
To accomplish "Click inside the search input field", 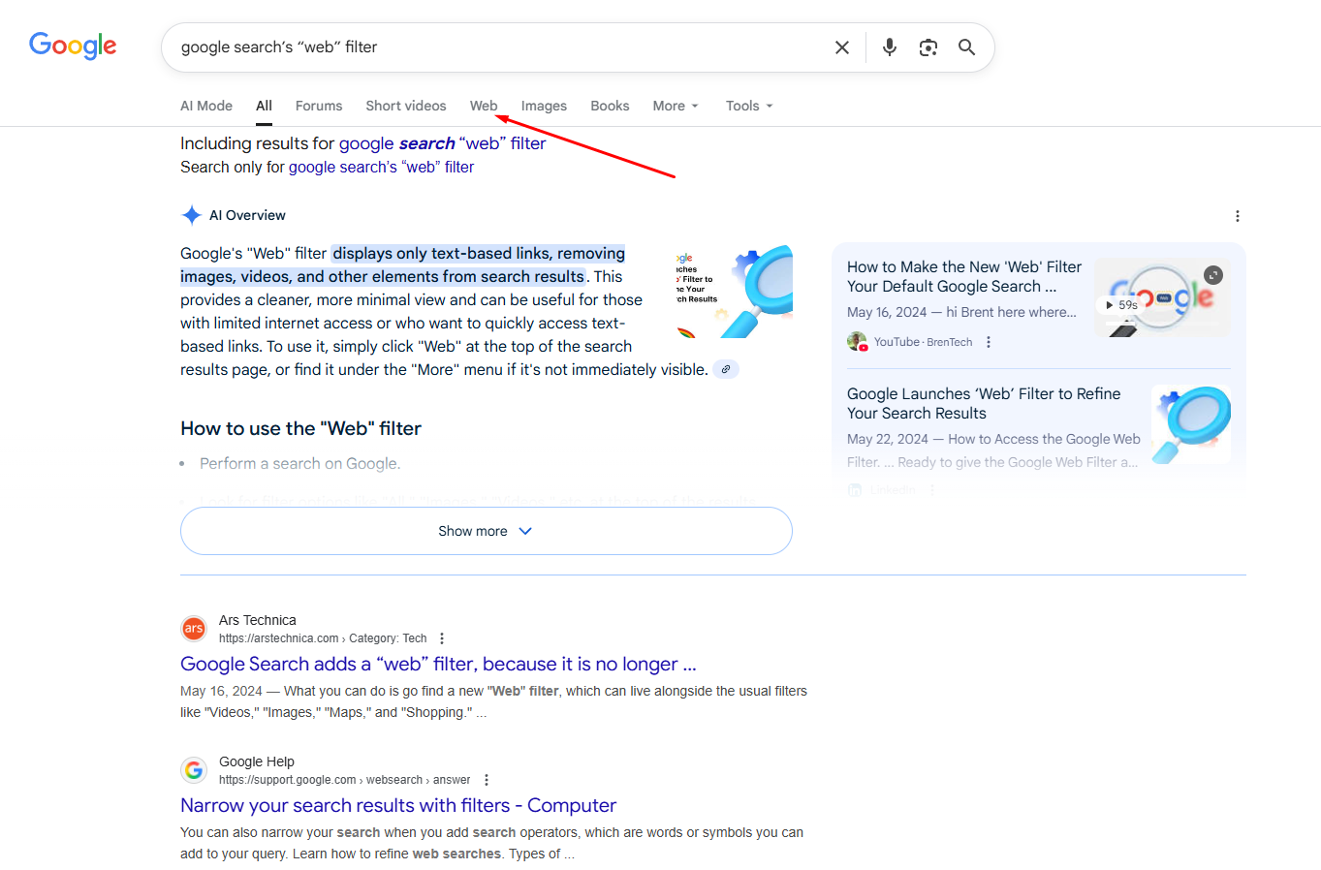I will [x=485, y=47].
